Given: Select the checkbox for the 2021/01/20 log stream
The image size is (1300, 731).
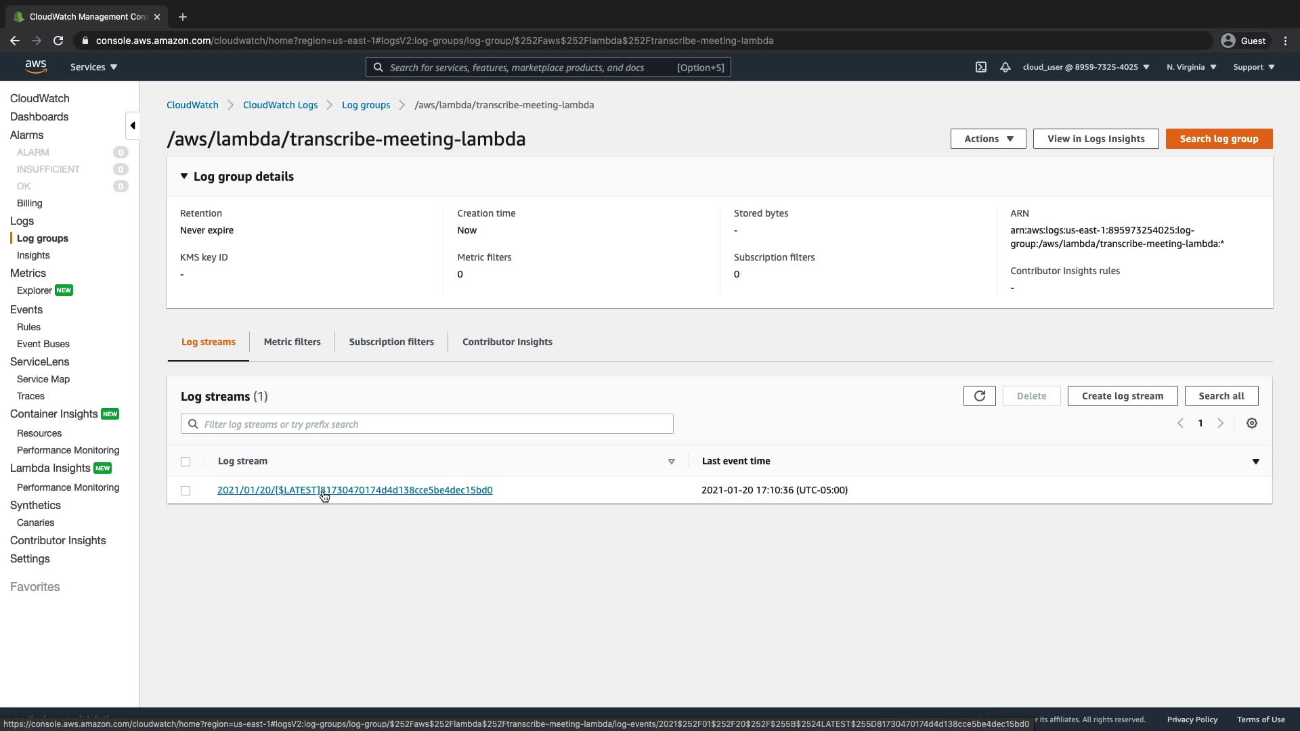Looking at the screenshot, I should [186, 491].
